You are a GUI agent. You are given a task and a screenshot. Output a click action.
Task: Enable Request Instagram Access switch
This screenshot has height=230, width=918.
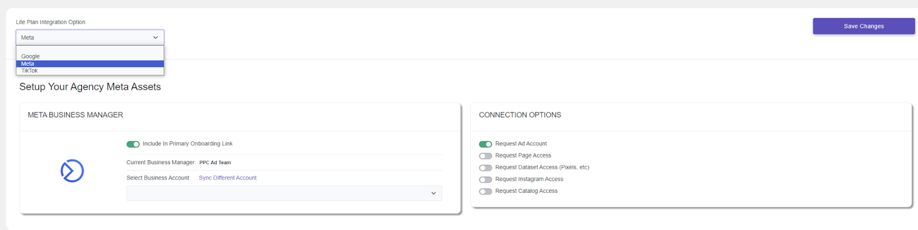[485, 180]
